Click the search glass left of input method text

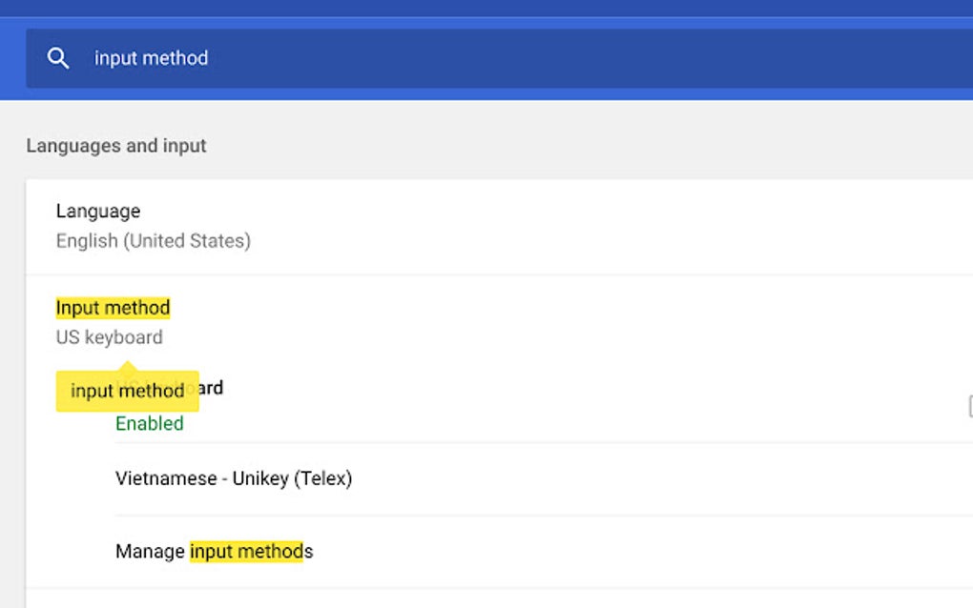coord(58,58)
